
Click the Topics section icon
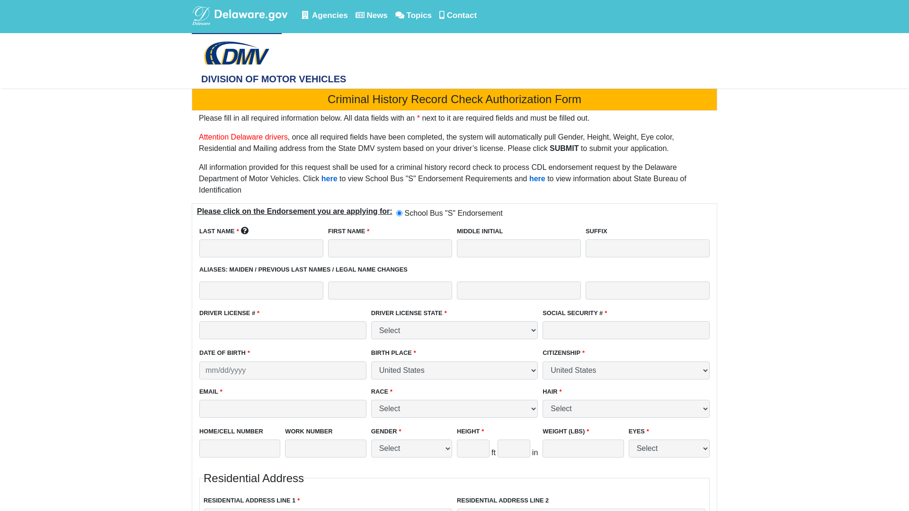pyautogui.click(x=399, y=15)
